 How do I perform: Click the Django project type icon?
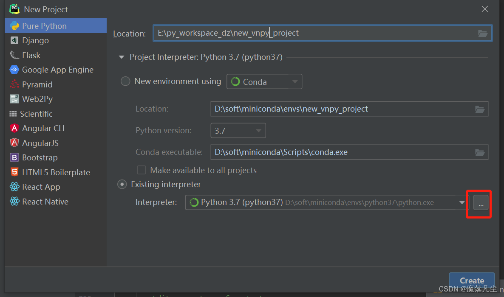tap(14, 41)
